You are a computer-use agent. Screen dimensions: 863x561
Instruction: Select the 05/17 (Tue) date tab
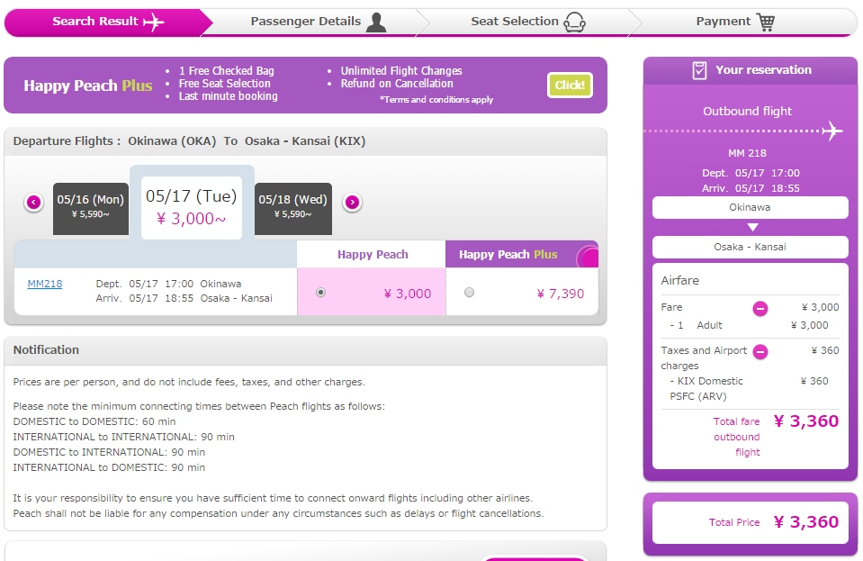tap(192, 207)
